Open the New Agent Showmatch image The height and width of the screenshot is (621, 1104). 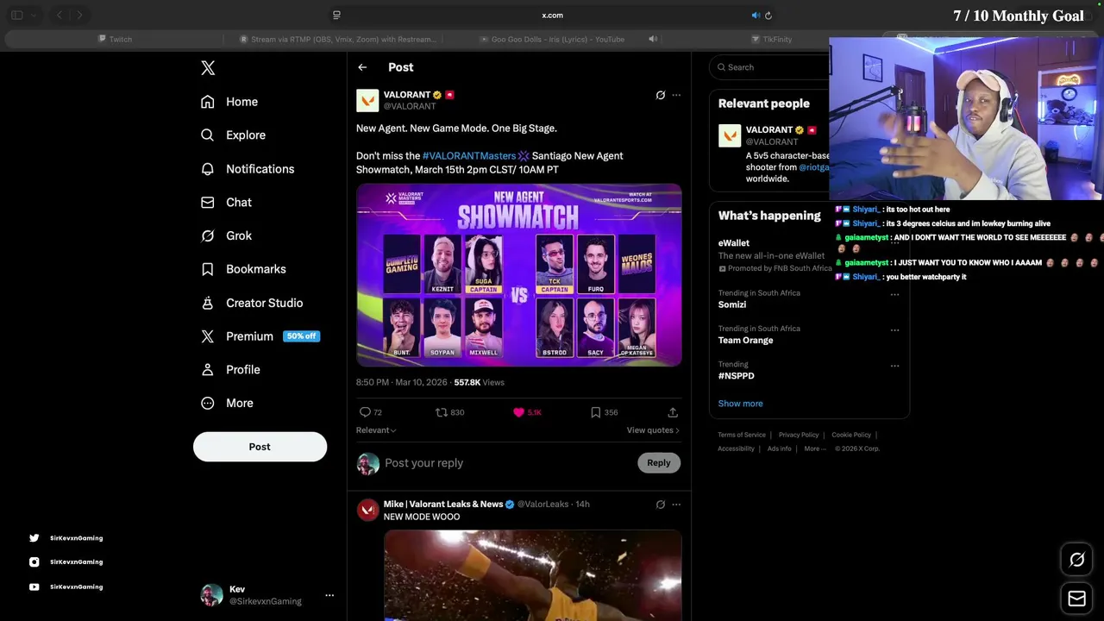[x=519, y=275]
